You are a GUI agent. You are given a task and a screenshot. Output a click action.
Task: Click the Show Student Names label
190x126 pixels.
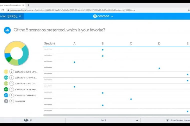(x=180, y=120)
